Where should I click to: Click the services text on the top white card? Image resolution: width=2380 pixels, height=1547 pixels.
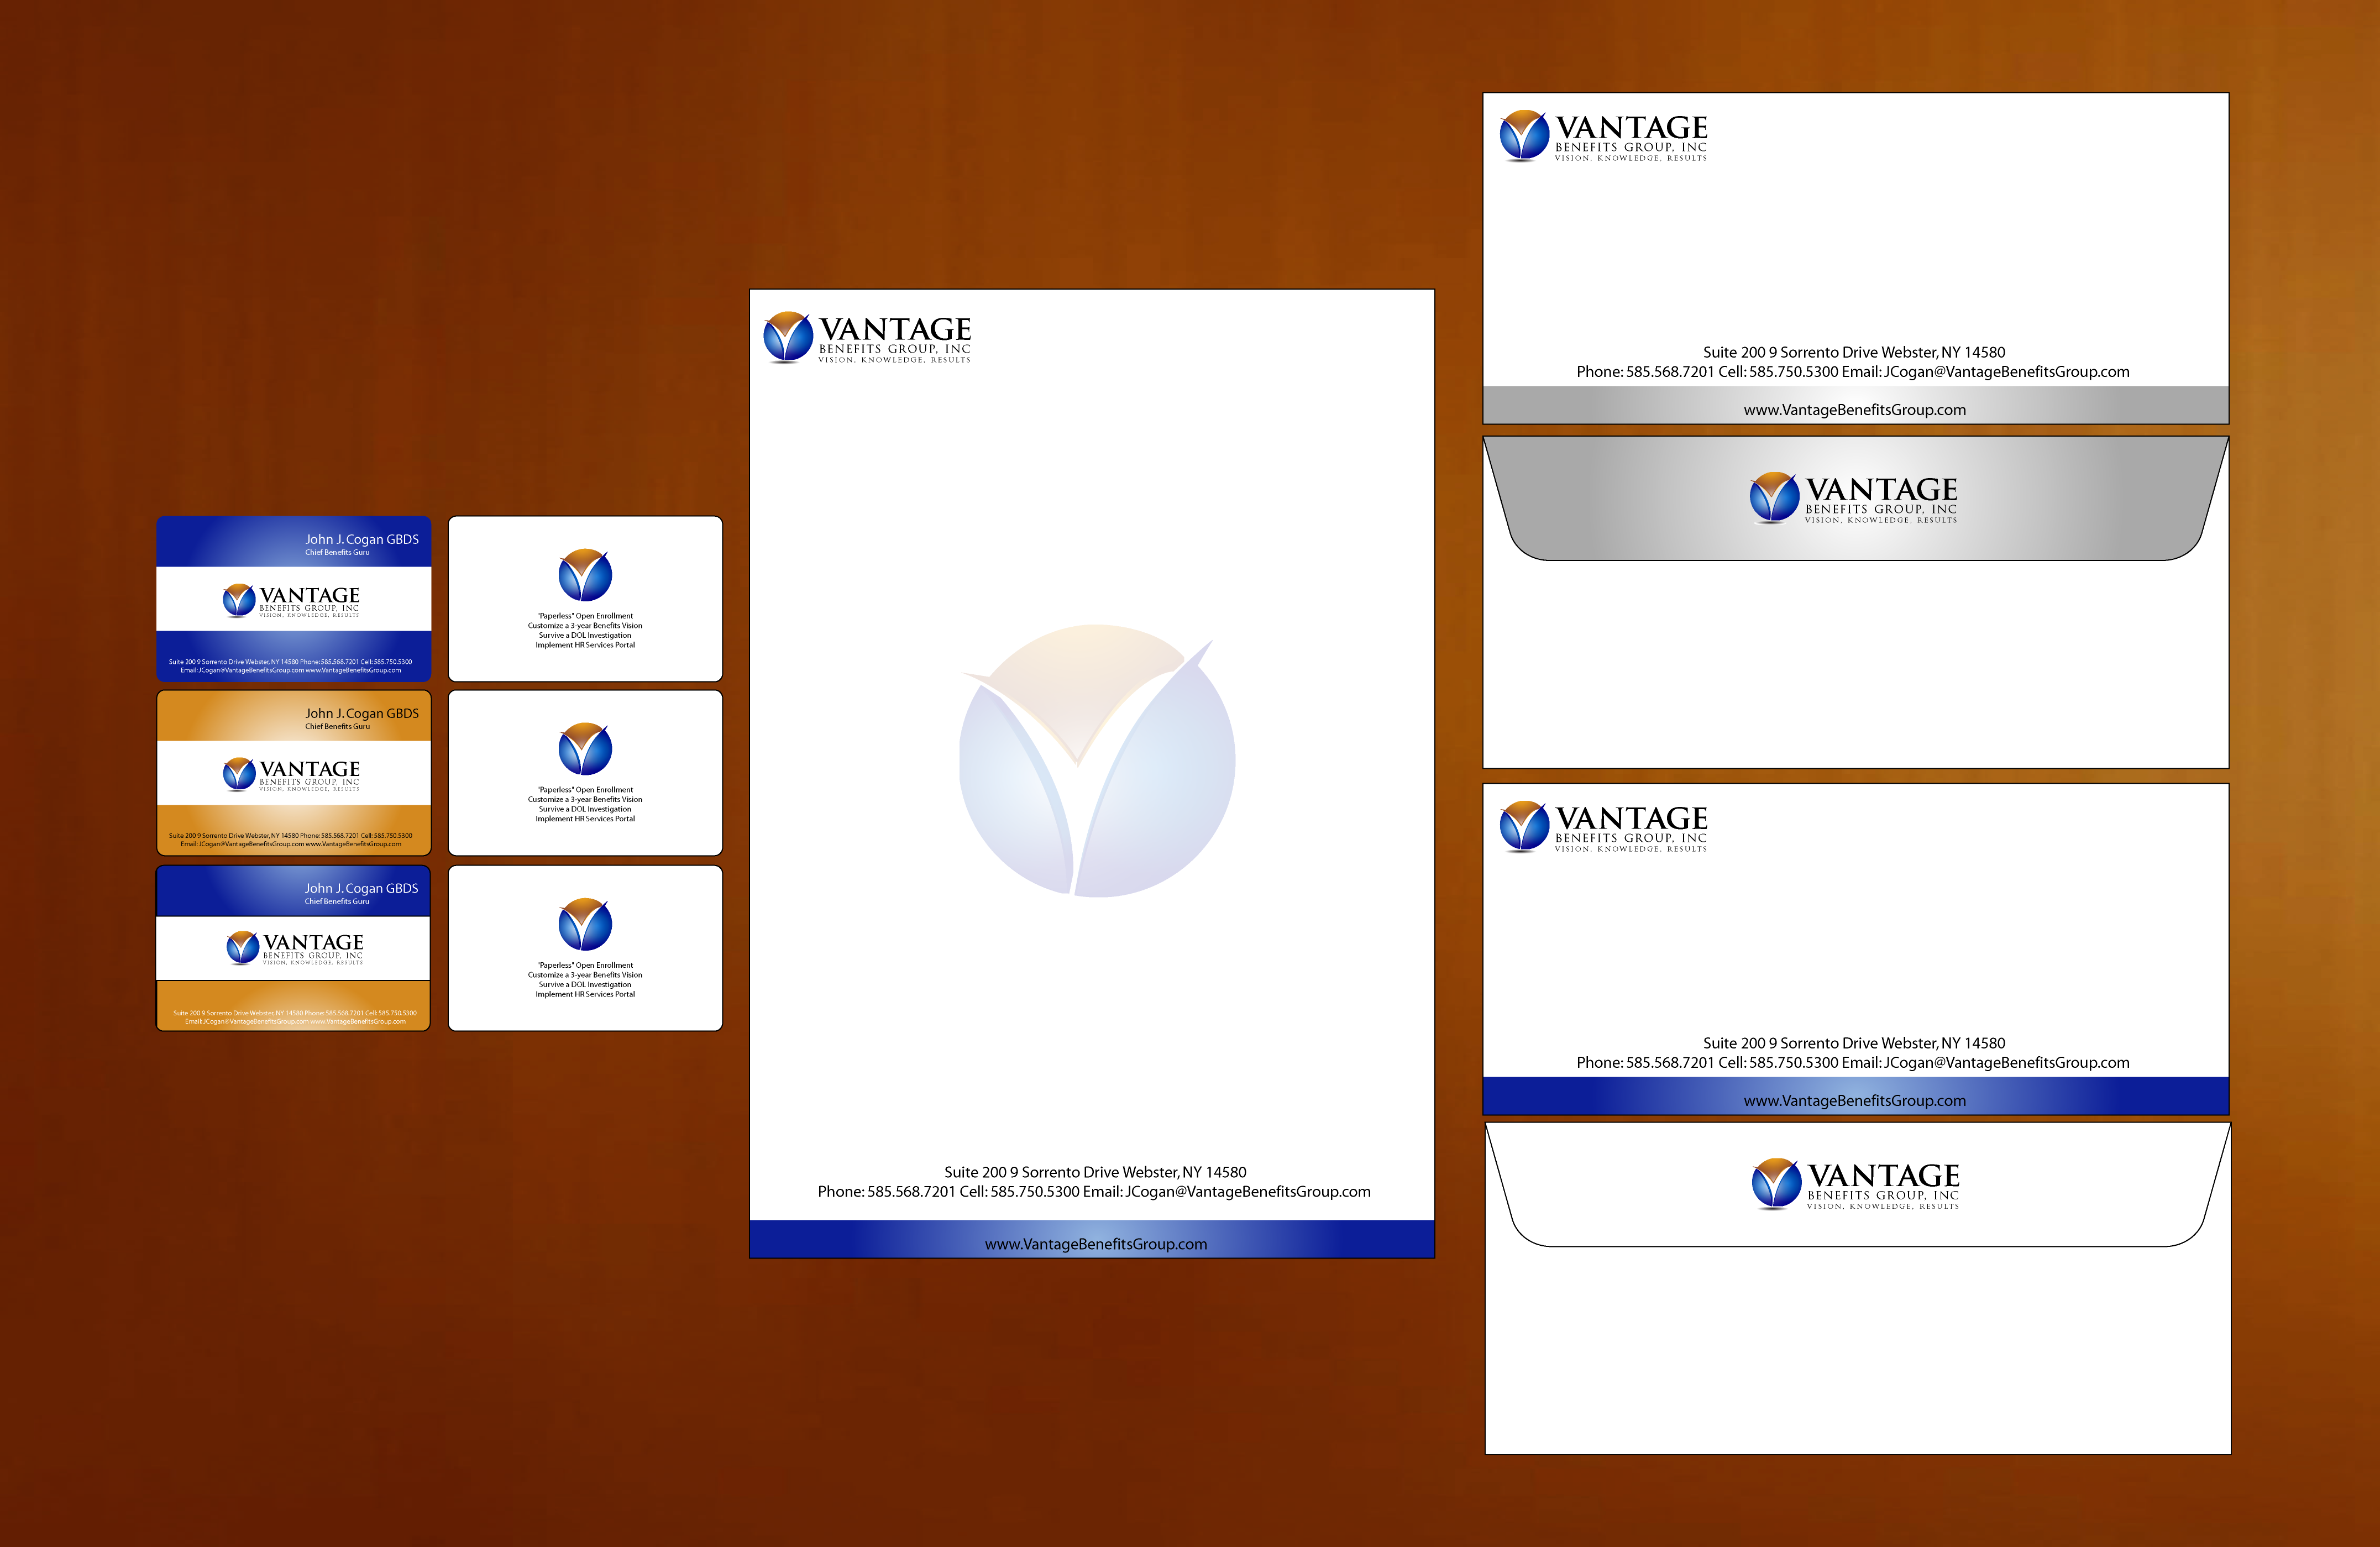pyautogui.click(x=585, y=631)
